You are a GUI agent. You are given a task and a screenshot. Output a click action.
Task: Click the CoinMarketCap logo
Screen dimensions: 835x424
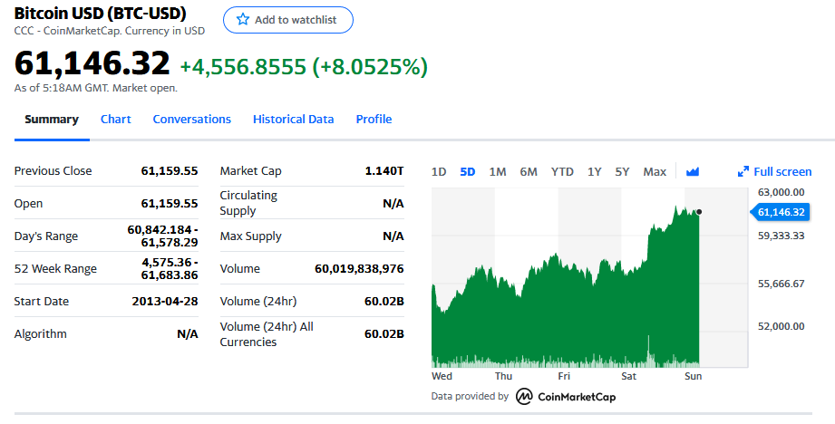pos(566,396)
